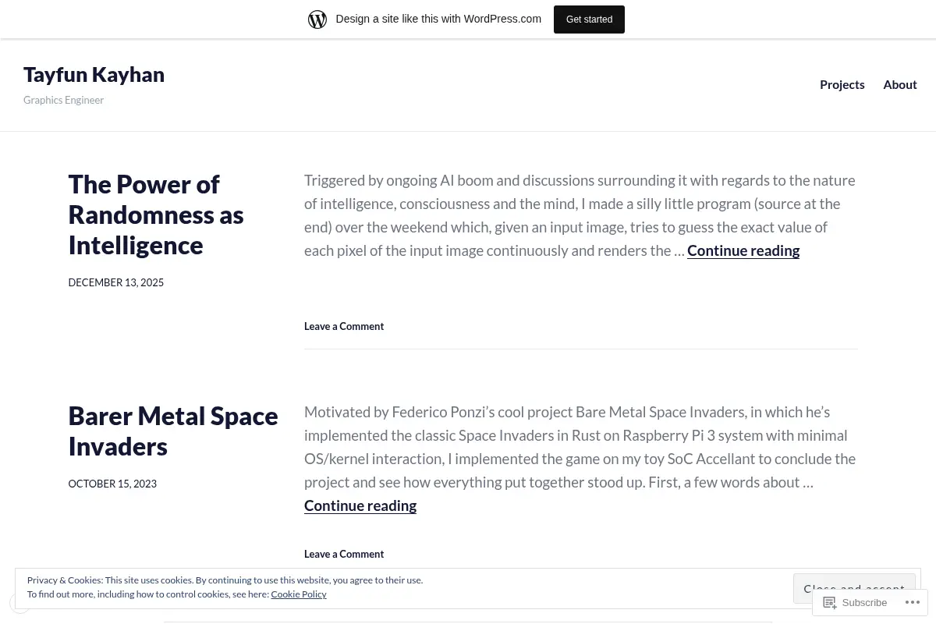The image size is (936, 624).
Task: Leave a comment on the Randomness post
Action: [344, 326]
